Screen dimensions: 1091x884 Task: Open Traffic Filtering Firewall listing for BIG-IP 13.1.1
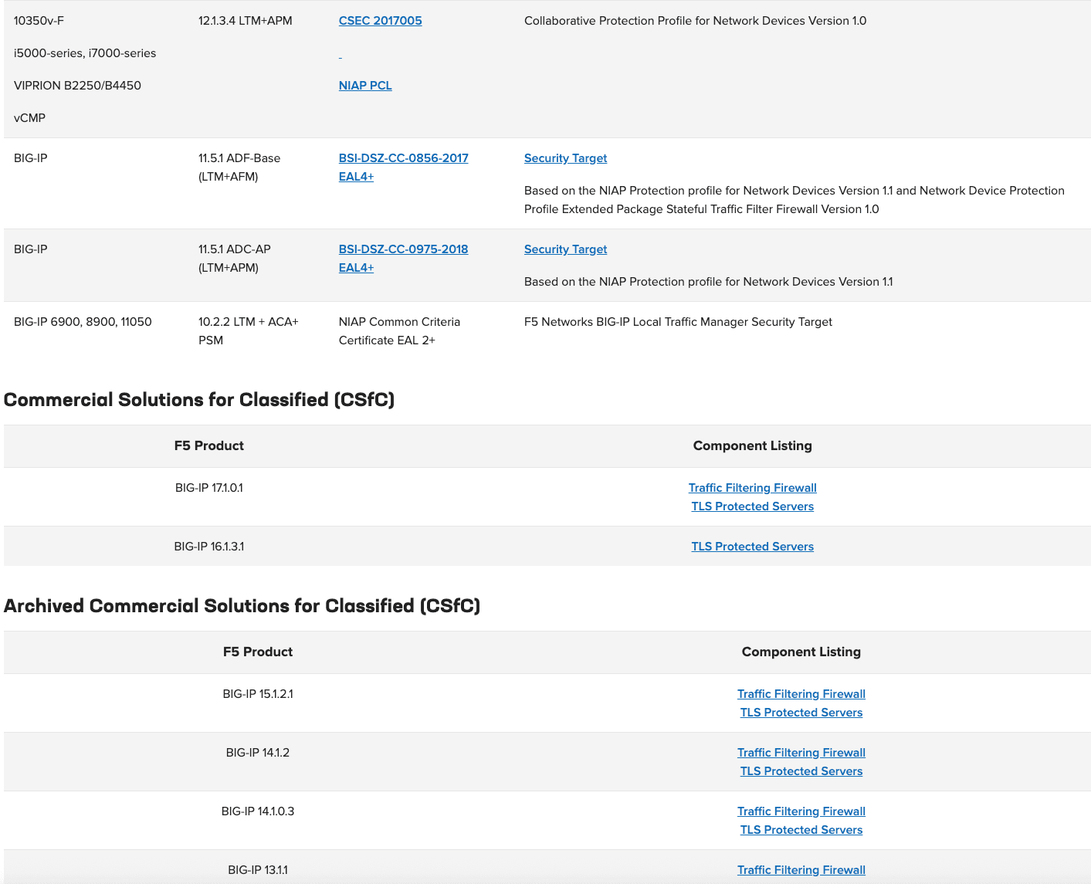point(801,869)
